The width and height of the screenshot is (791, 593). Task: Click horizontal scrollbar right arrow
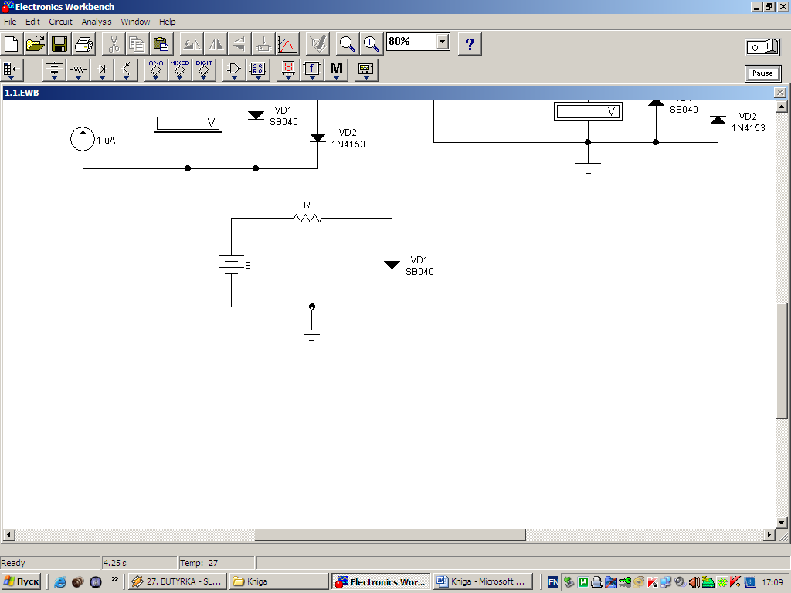[769, 534]
